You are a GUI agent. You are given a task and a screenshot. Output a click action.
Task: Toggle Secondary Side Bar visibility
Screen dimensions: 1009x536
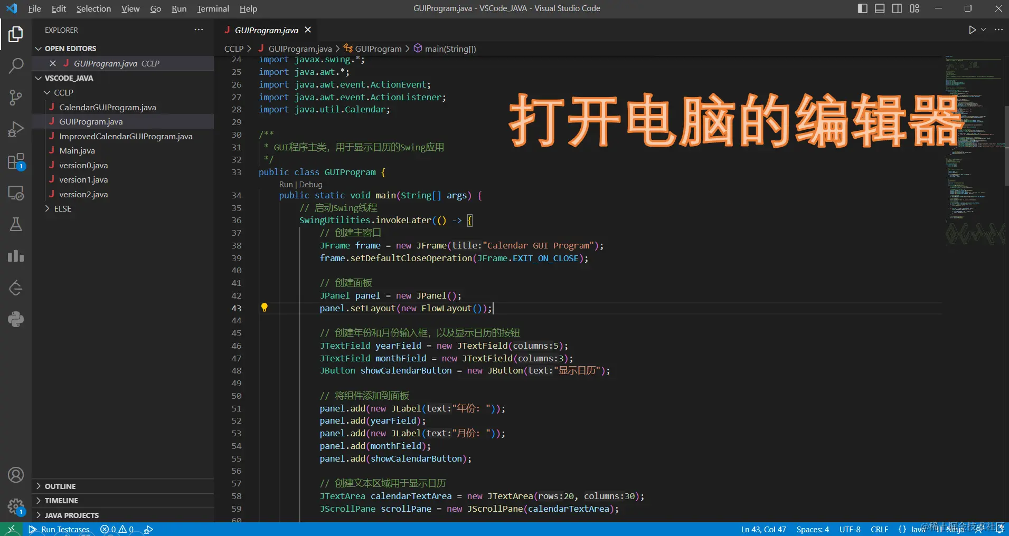(897, 8)
